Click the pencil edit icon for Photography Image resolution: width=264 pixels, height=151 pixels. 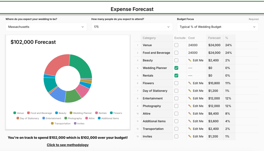click(x=190, y=106)
